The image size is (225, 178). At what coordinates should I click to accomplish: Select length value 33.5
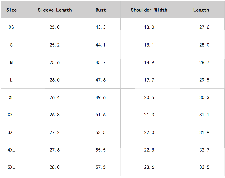[204, 167]
